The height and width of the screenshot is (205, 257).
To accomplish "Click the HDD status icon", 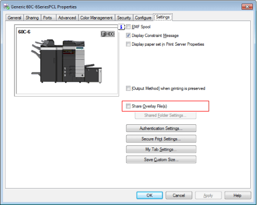I will [x=107, y=34].
